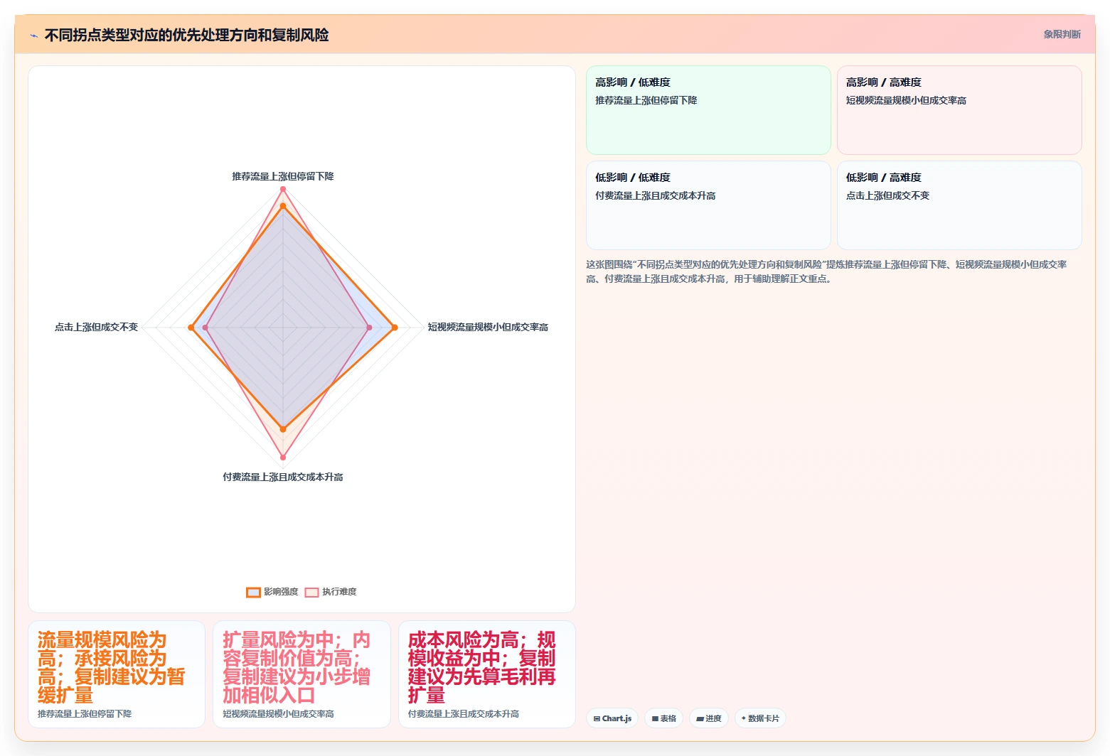Click the main title 不同拐点类型对应的优先处理方向和复制风险

tap(186, 35)
